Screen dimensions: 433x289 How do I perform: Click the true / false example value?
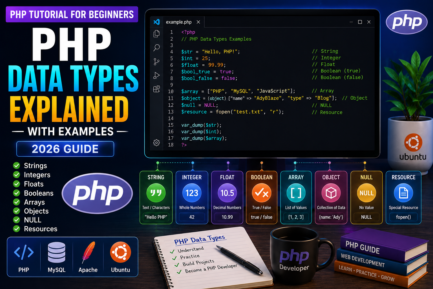point(262,217)
